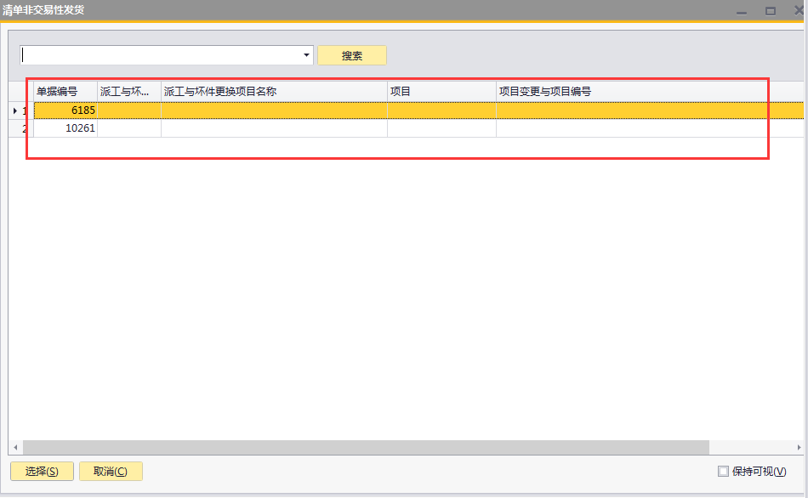Enable the 保持可视 checkbox
Image resolution: width=808 pixels, height=498 pixels.
coord(724,472)
